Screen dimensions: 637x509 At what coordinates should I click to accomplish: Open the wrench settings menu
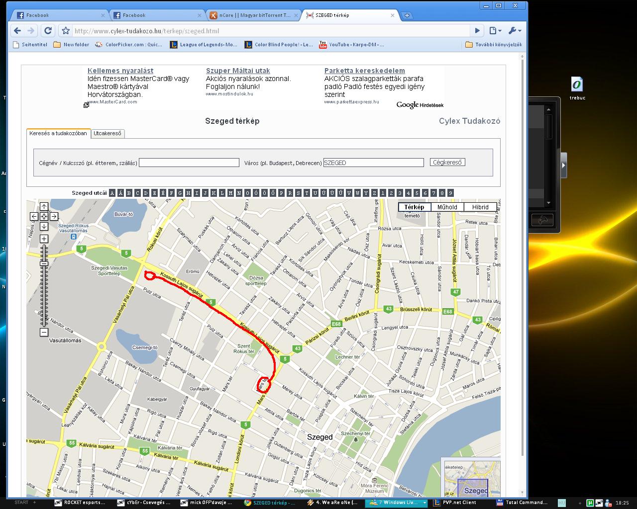point(514,31)
